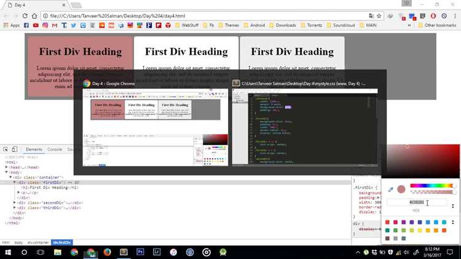461x259 pixels.
Task: Select div.firstDiv in the breadcrumb bar
Action: pyautogui.click(x=61, y=242)
